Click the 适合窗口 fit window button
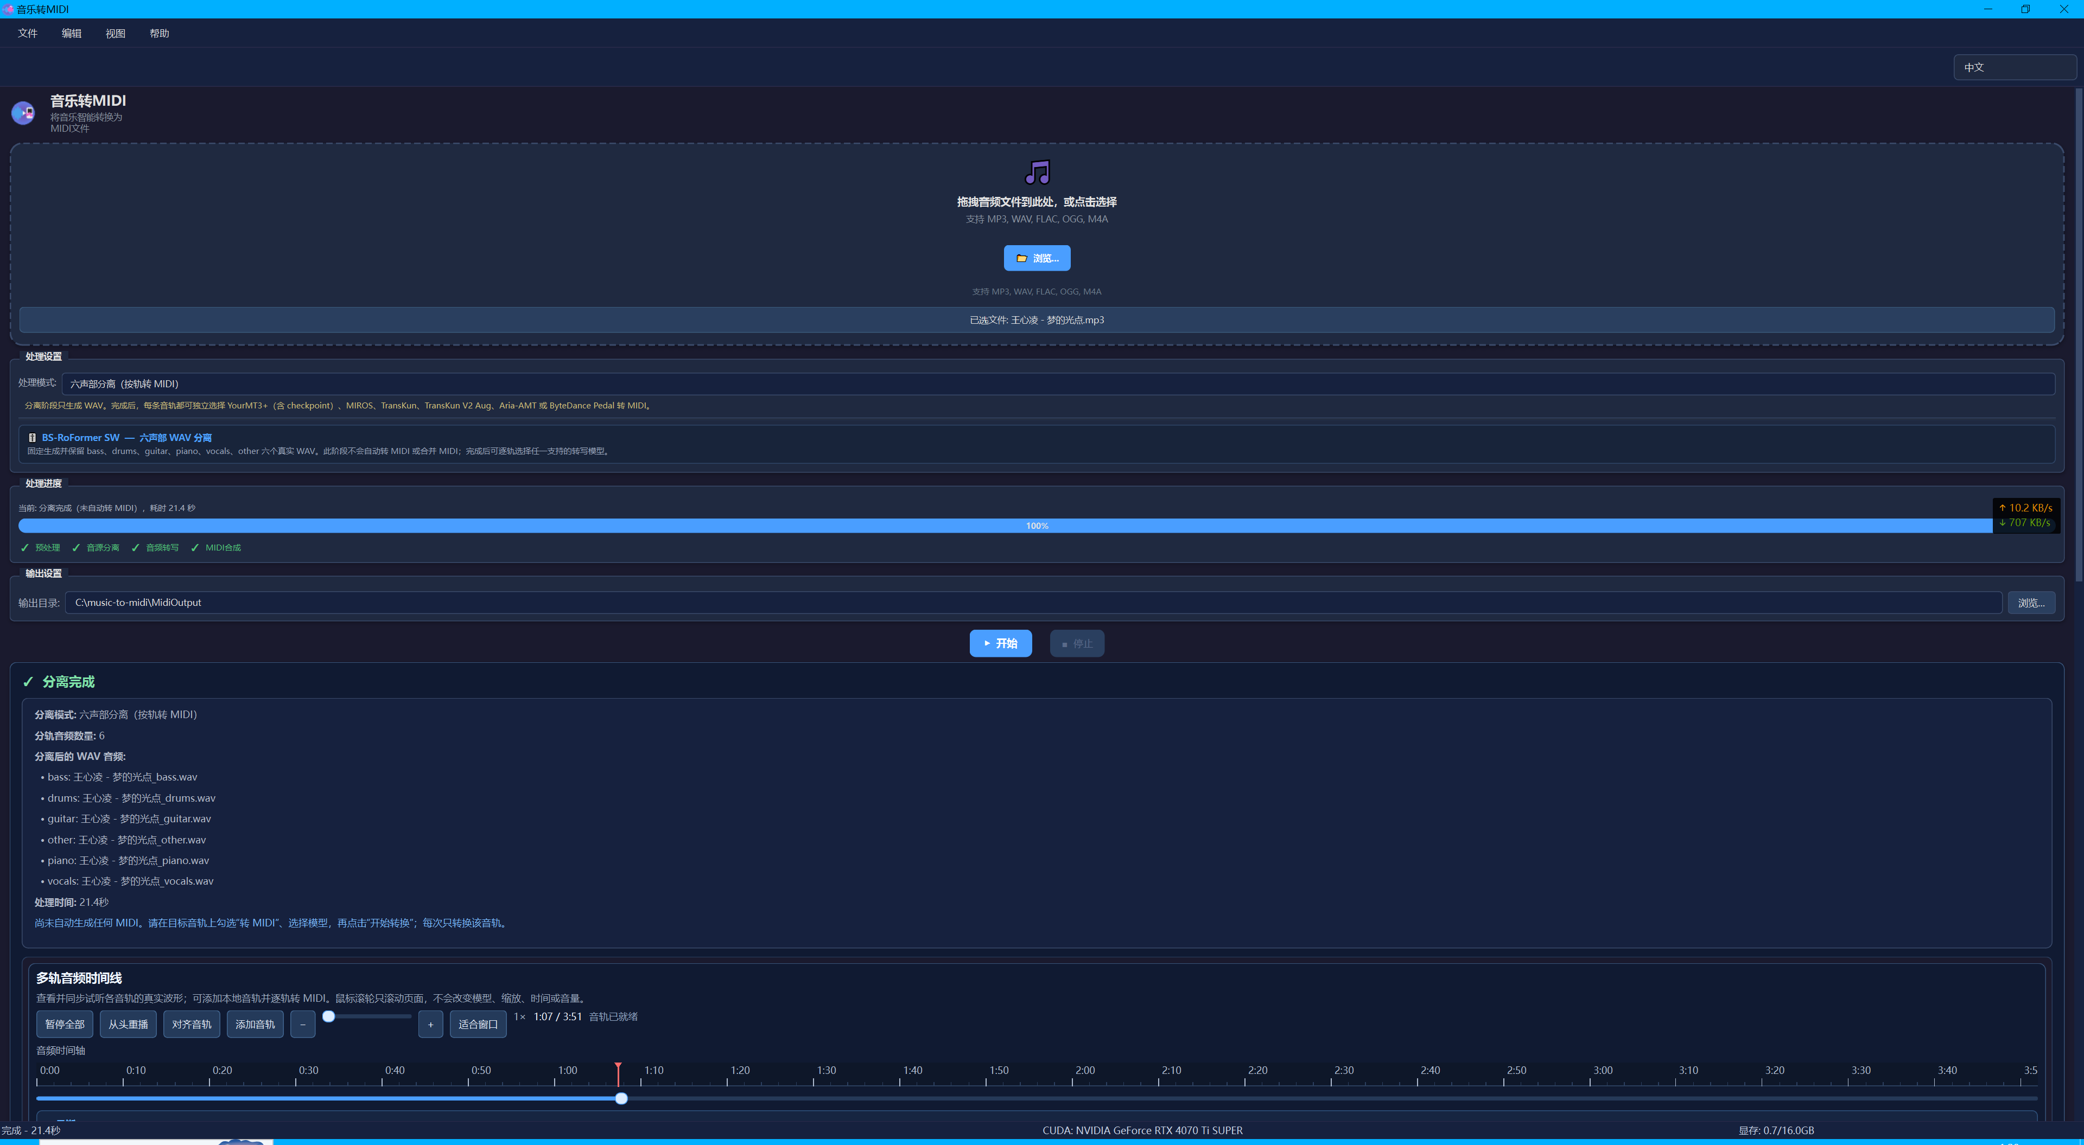This screenshot has height=1145, width=2084. [x=478, y=1025]
